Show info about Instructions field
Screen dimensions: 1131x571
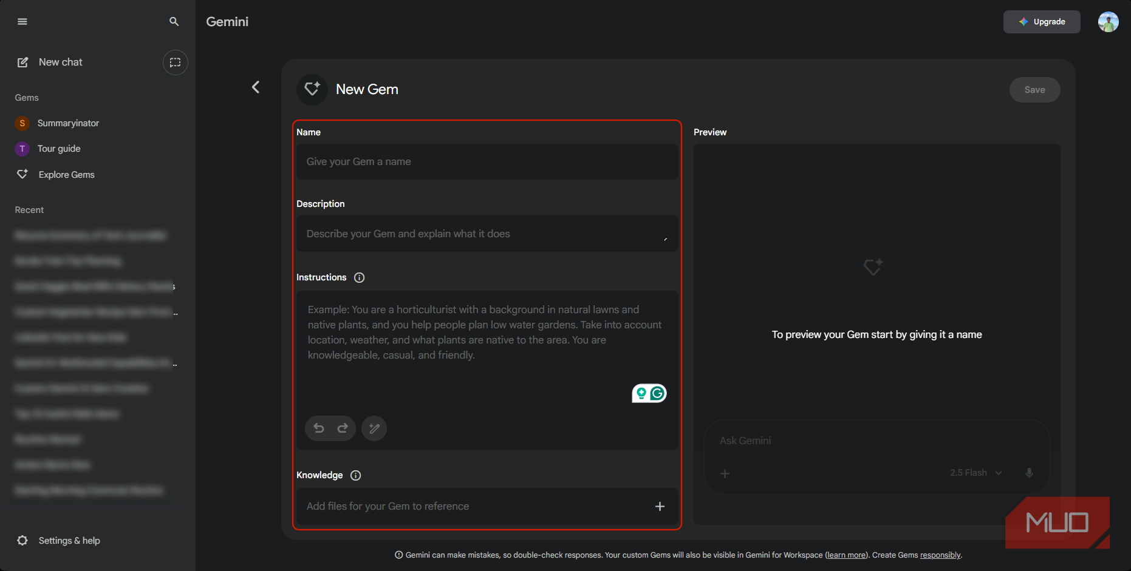[x=360, y=278]
